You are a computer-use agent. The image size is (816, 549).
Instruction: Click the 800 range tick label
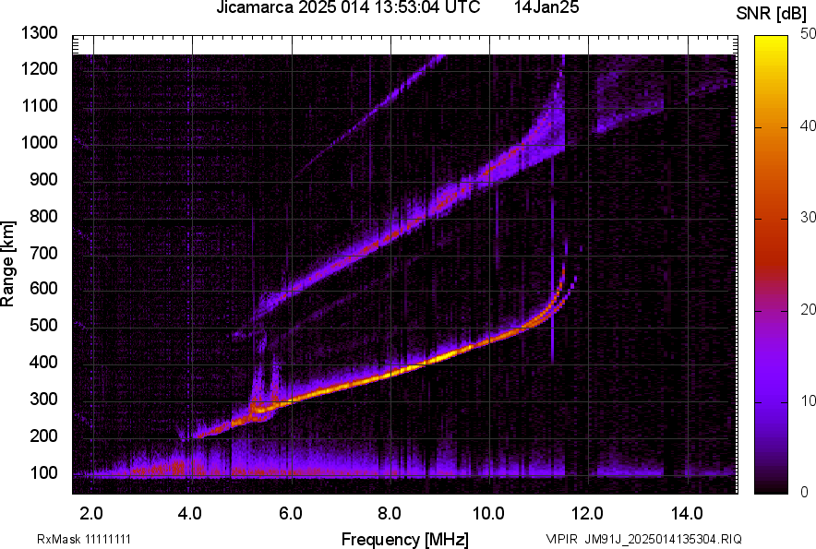(43, 216)
